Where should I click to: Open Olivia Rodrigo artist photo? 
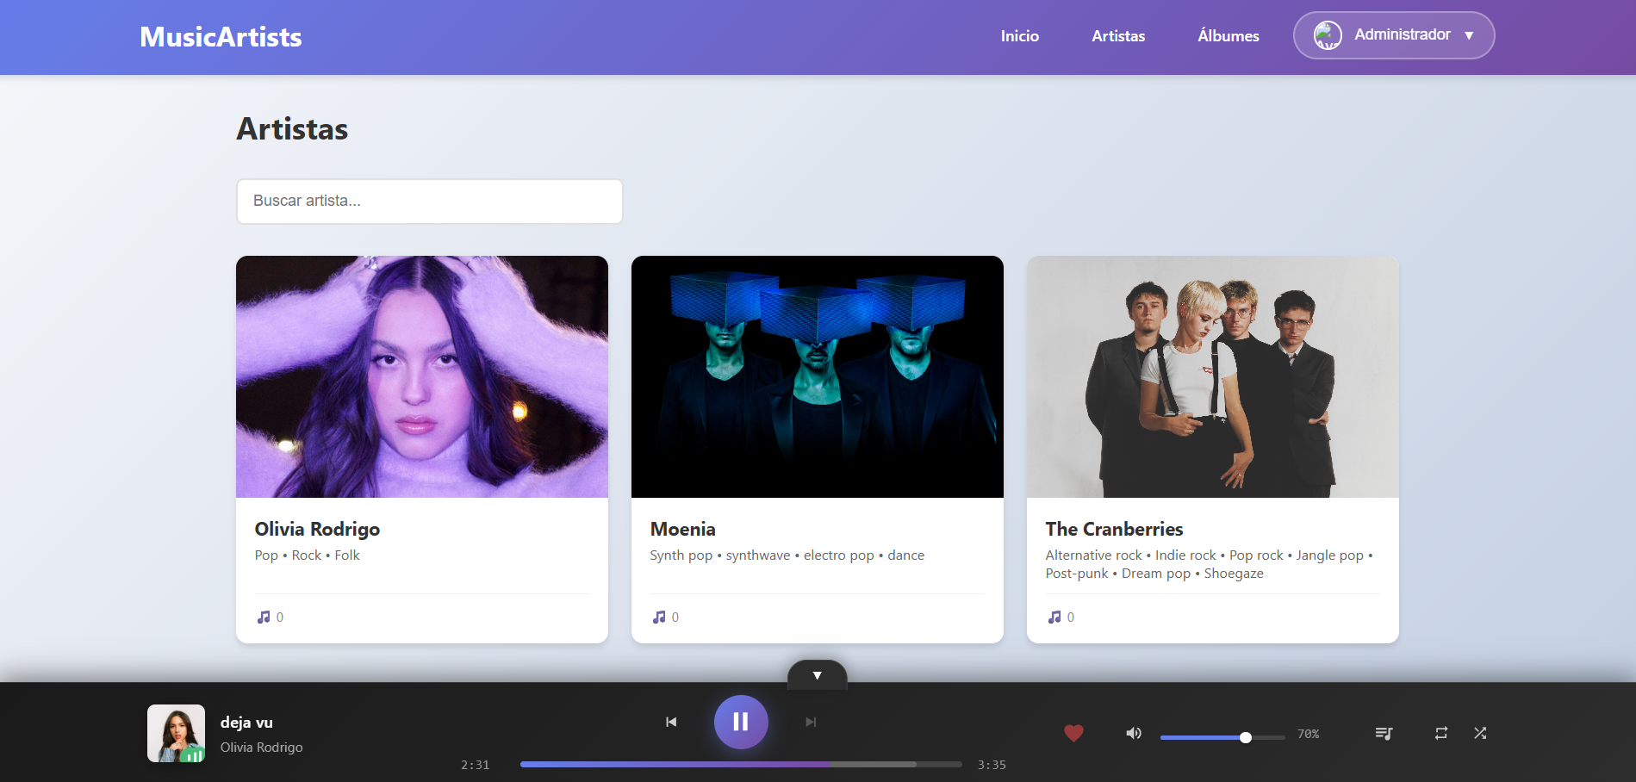click(x=422, y=376)
